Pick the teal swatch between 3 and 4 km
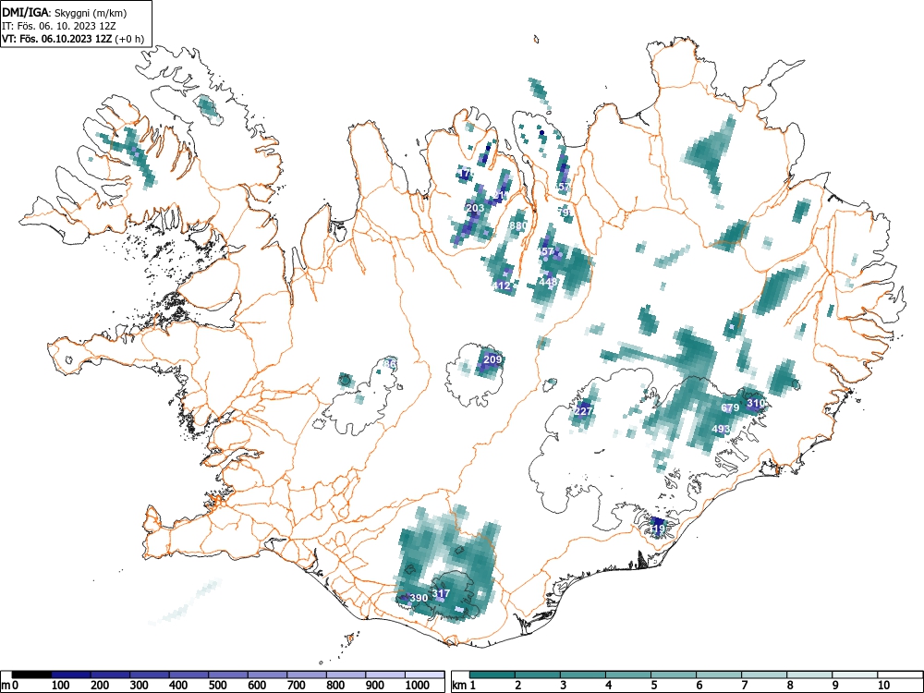924x693 pixels. click(583, 675)
